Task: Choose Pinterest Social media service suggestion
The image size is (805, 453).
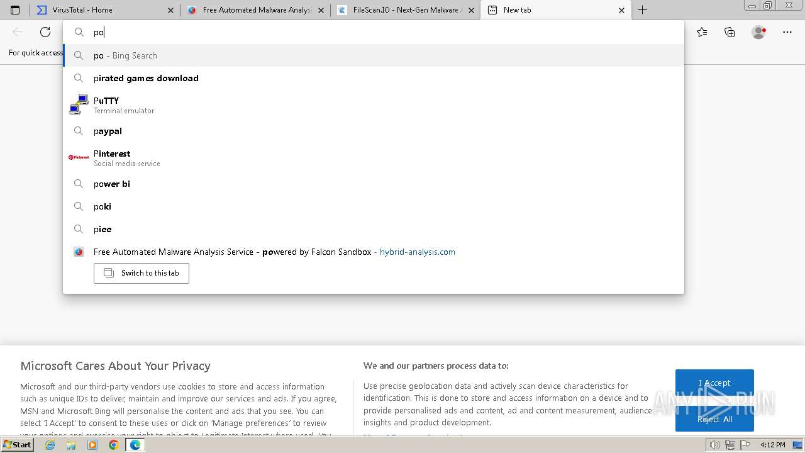Action: [374, 157]
